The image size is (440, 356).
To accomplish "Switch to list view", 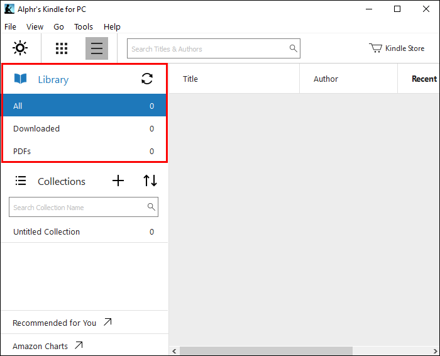I will coord(97,48).
